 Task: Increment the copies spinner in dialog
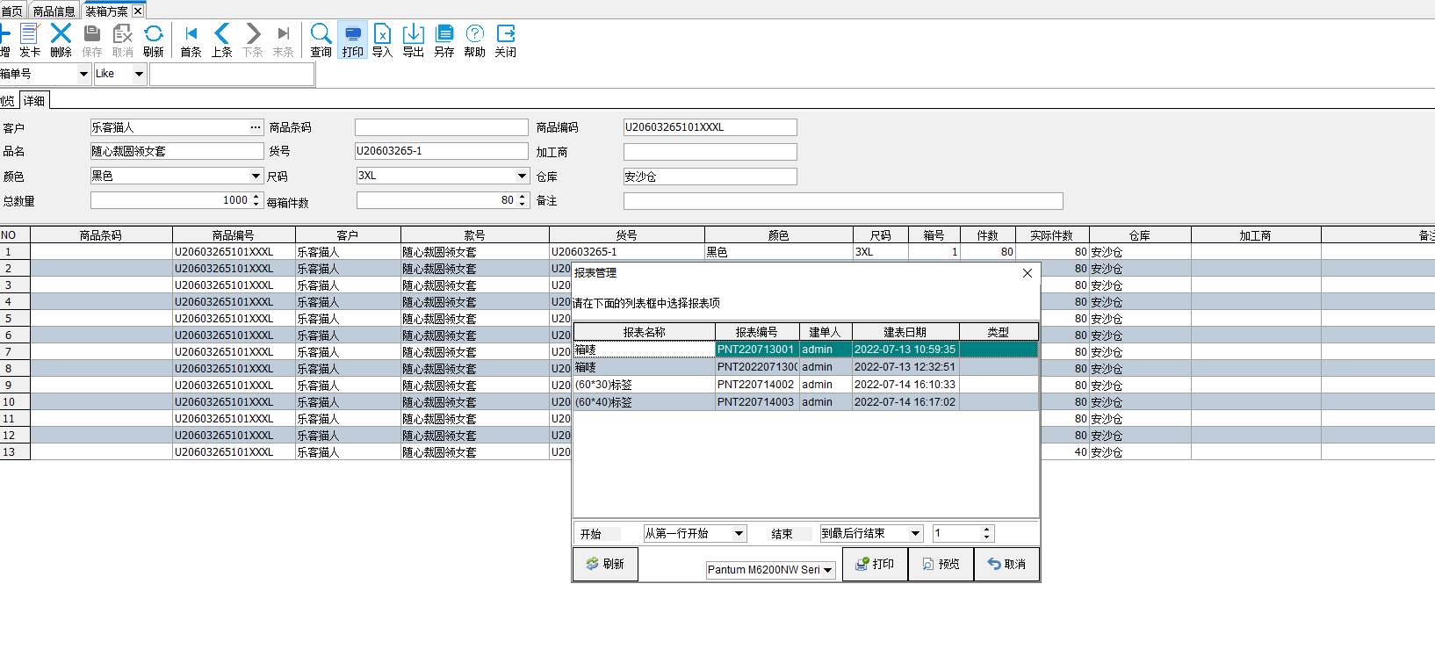pyautogui.click(x=987, y=530)
